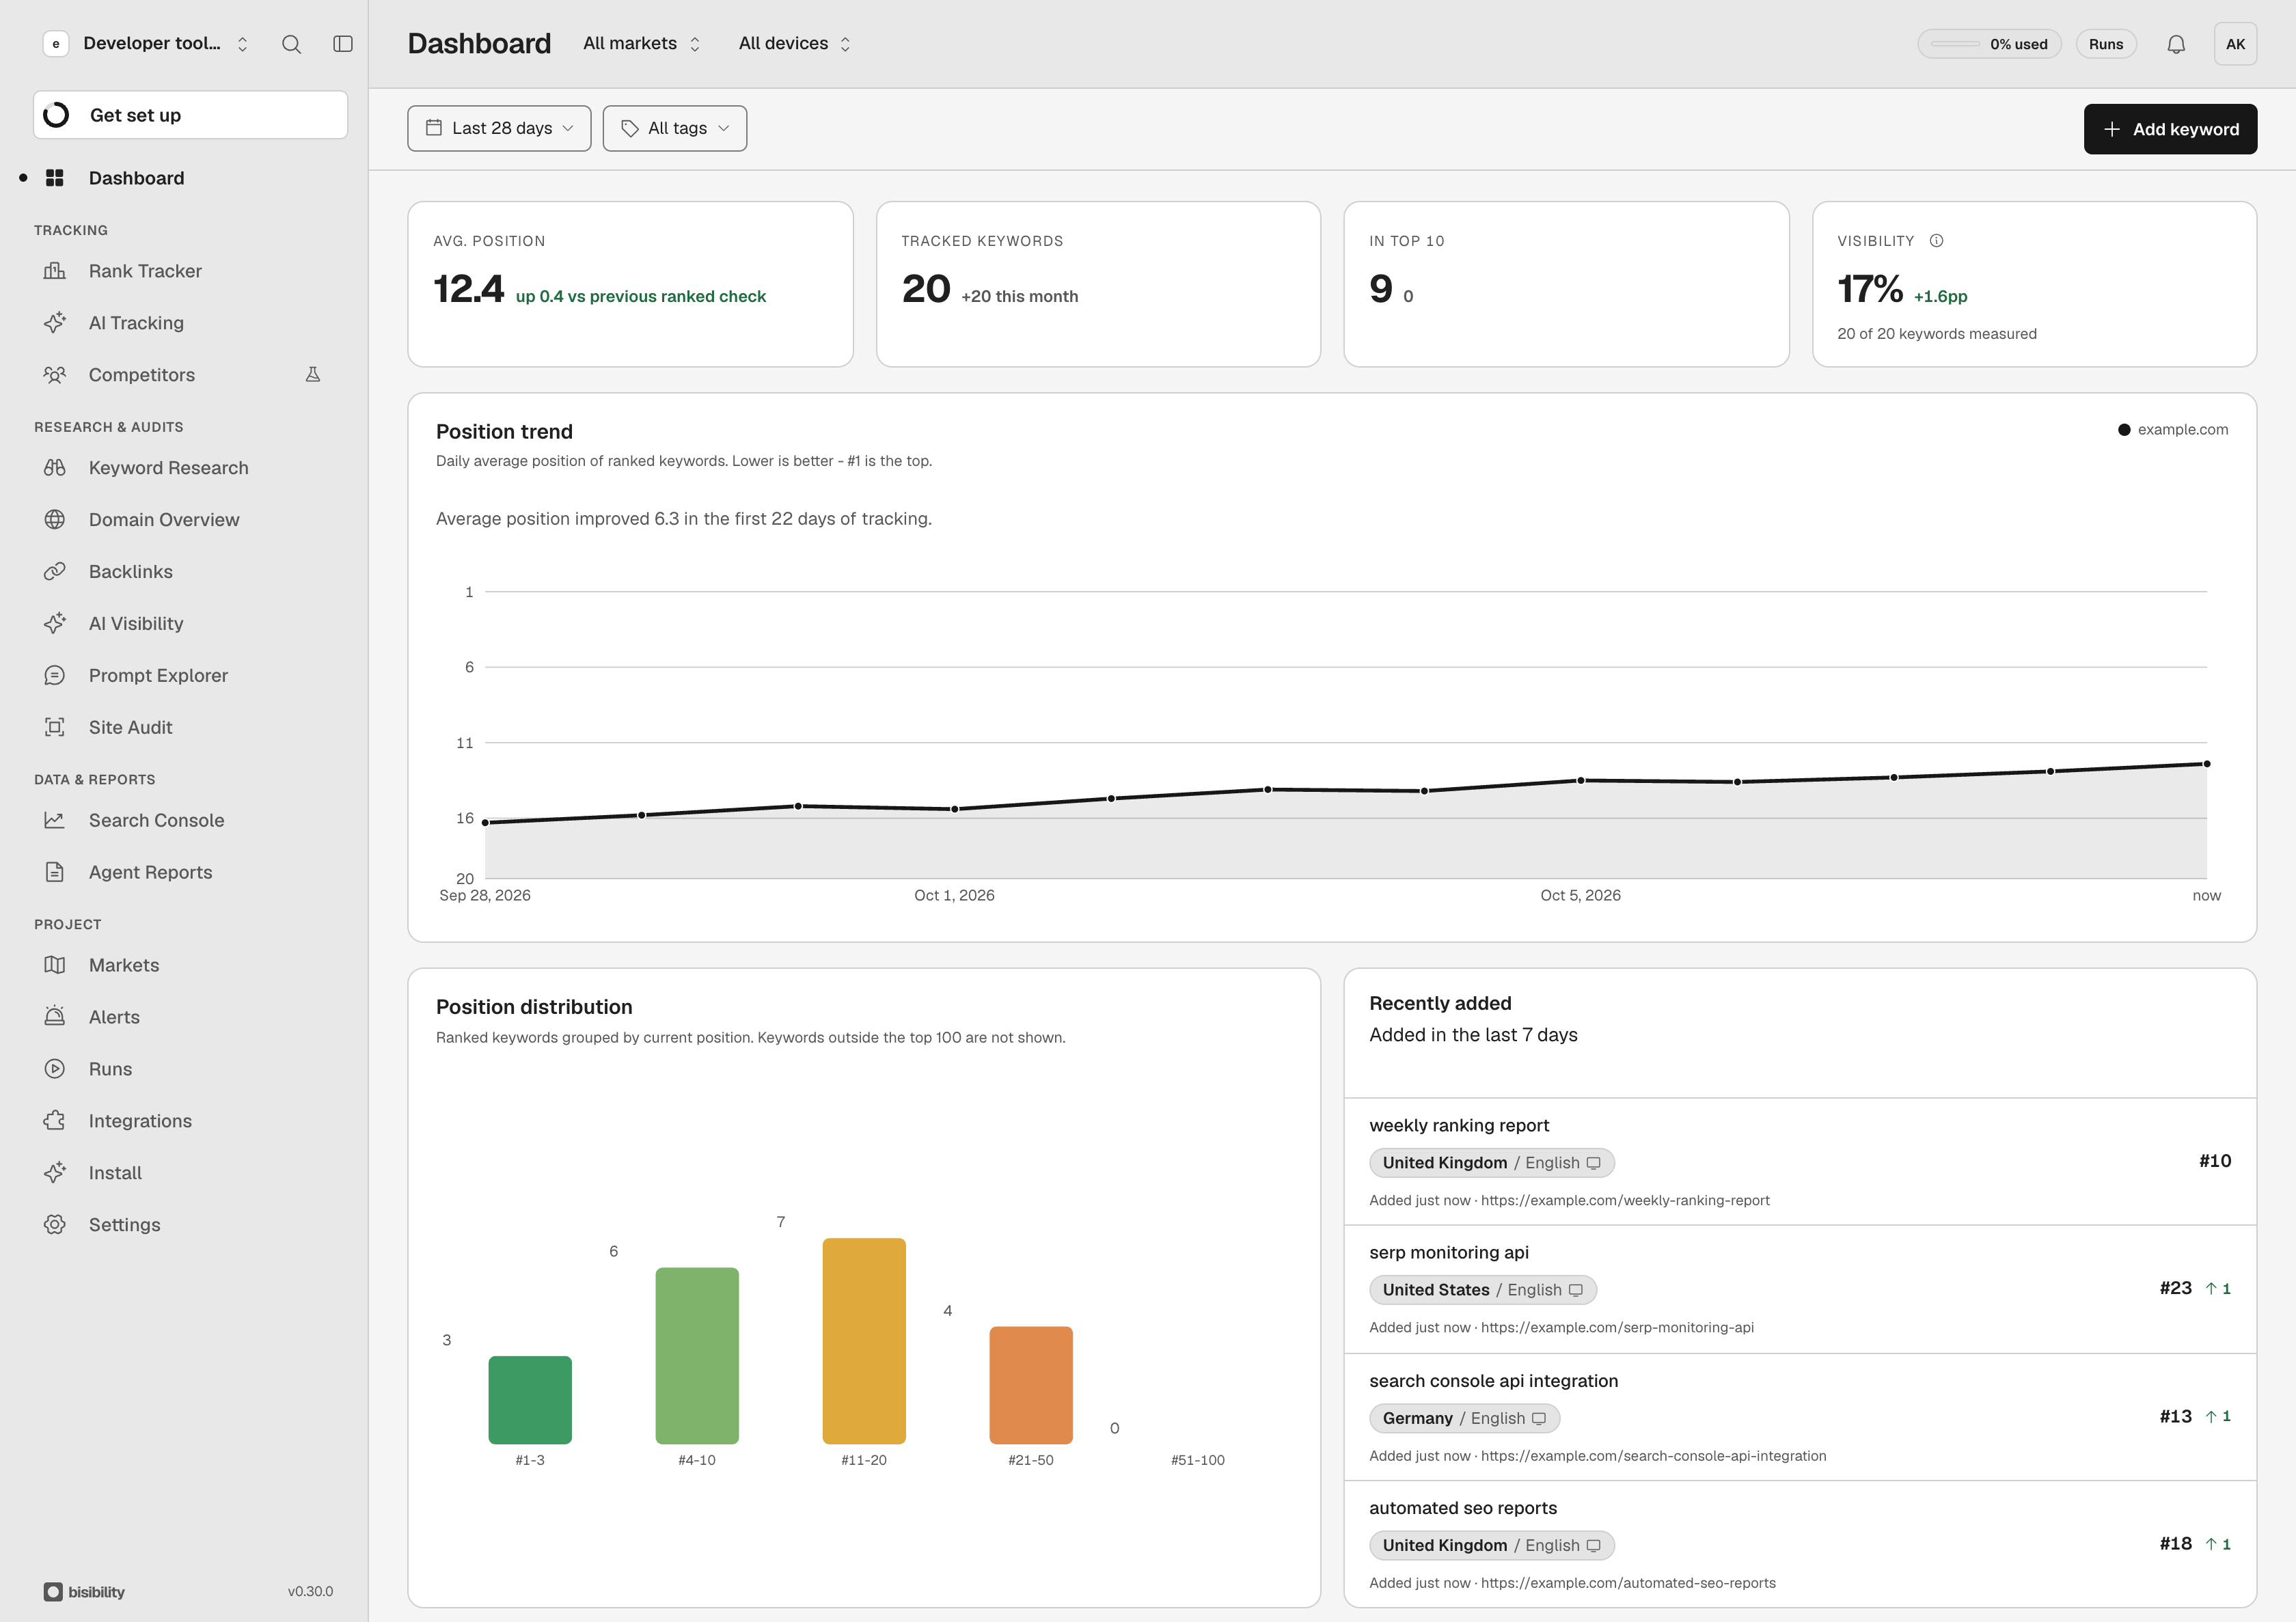The width and height of the screenshot is (2296, 1622).
Task: Click the Integrations puzzle icon
Action: pyautogui.click(x=55, y=1121)
